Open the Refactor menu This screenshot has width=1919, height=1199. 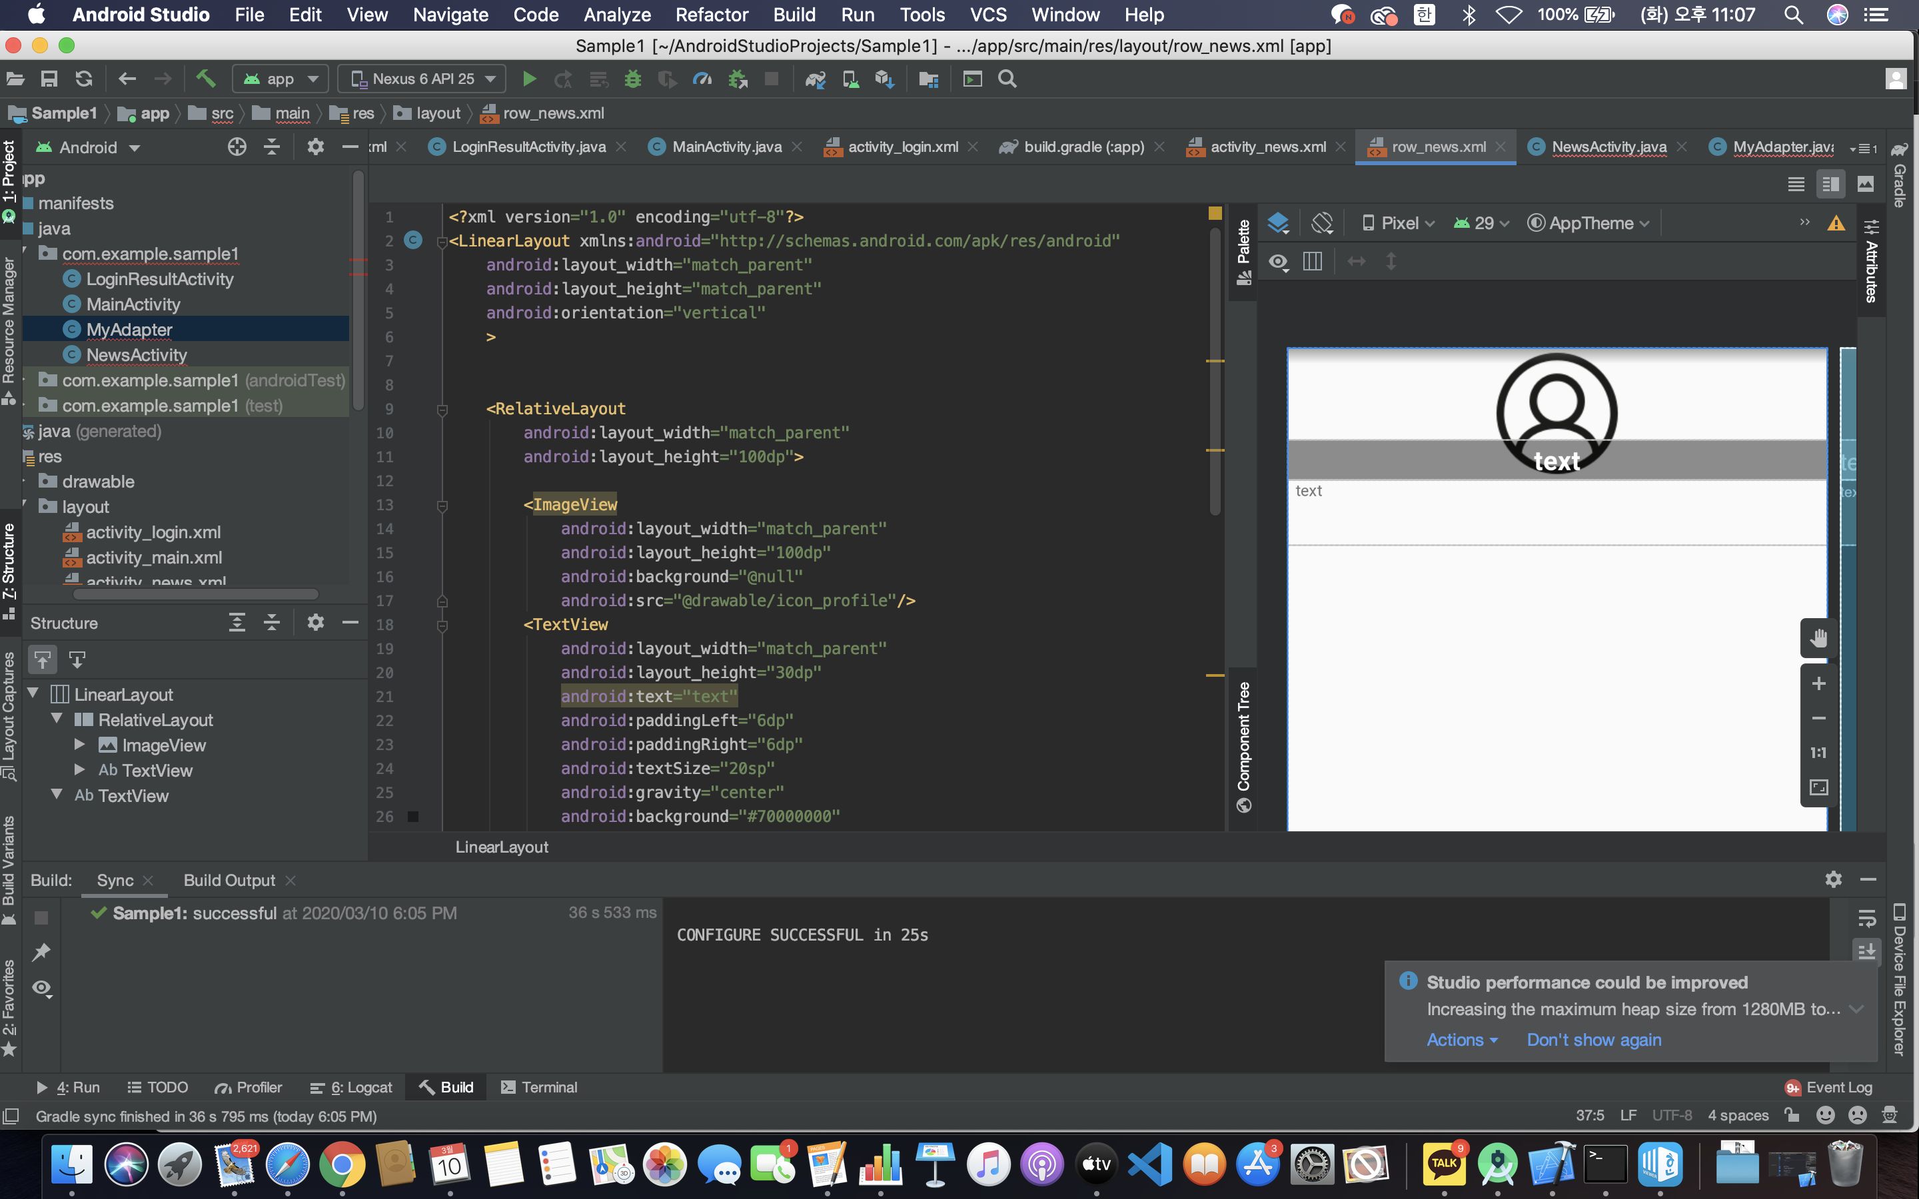pyautogui.click(x=712, y=15)
